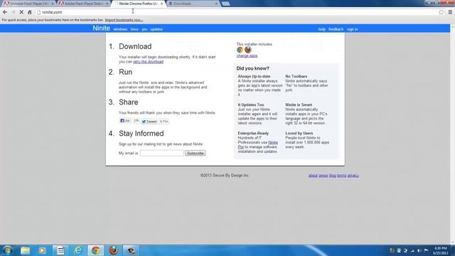
Task: Click the Facebook Like button
Action: click(x=125, y=121)
